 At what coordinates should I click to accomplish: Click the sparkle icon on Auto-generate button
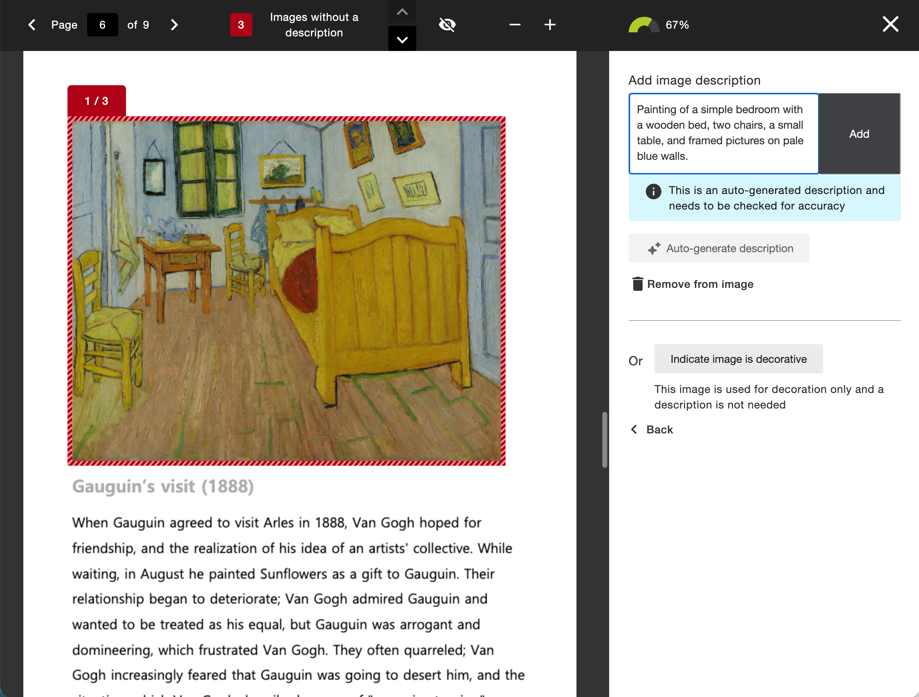pos(654,248)
